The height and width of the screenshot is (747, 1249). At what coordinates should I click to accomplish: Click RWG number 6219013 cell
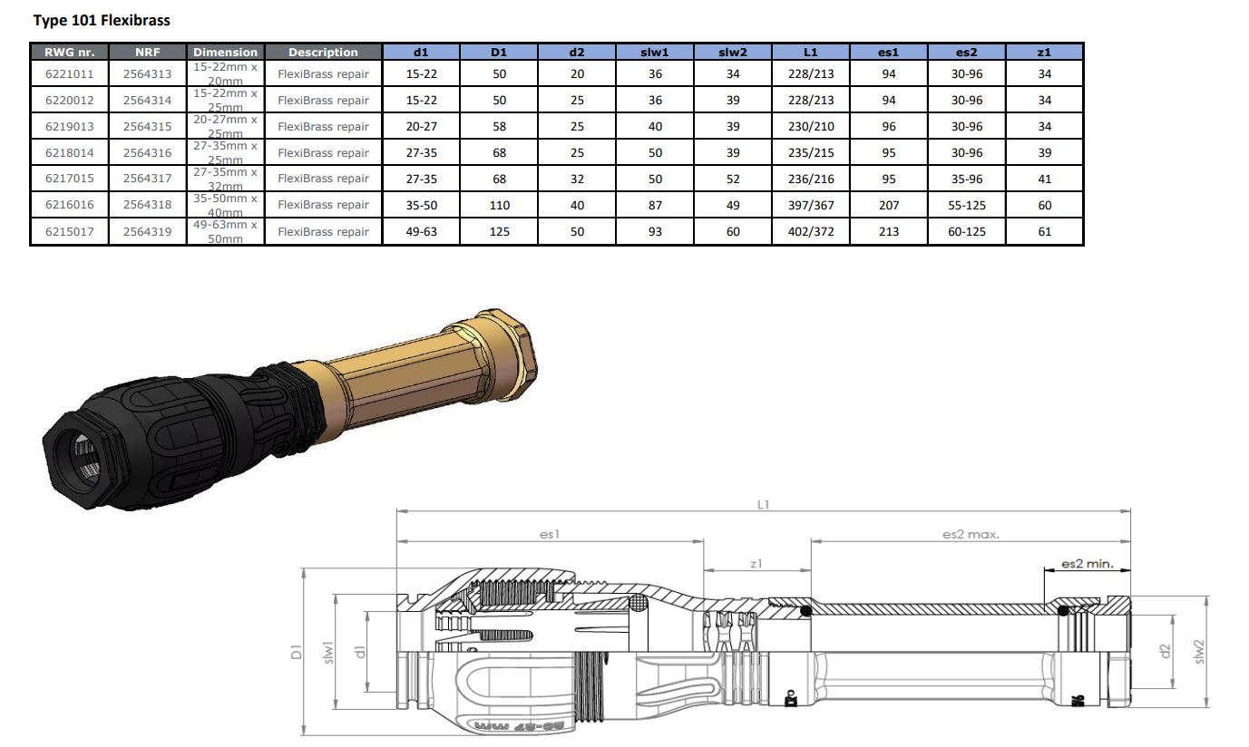tap(70, 126)
